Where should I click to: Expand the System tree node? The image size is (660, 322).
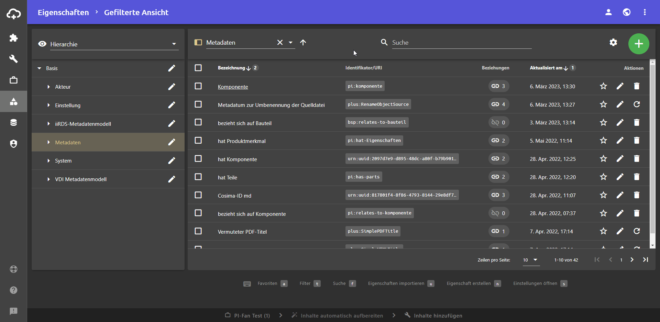[x=48, y=160]
